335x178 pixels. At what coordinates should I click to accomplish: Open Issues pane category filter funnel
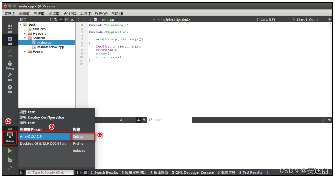click(145, 120)
